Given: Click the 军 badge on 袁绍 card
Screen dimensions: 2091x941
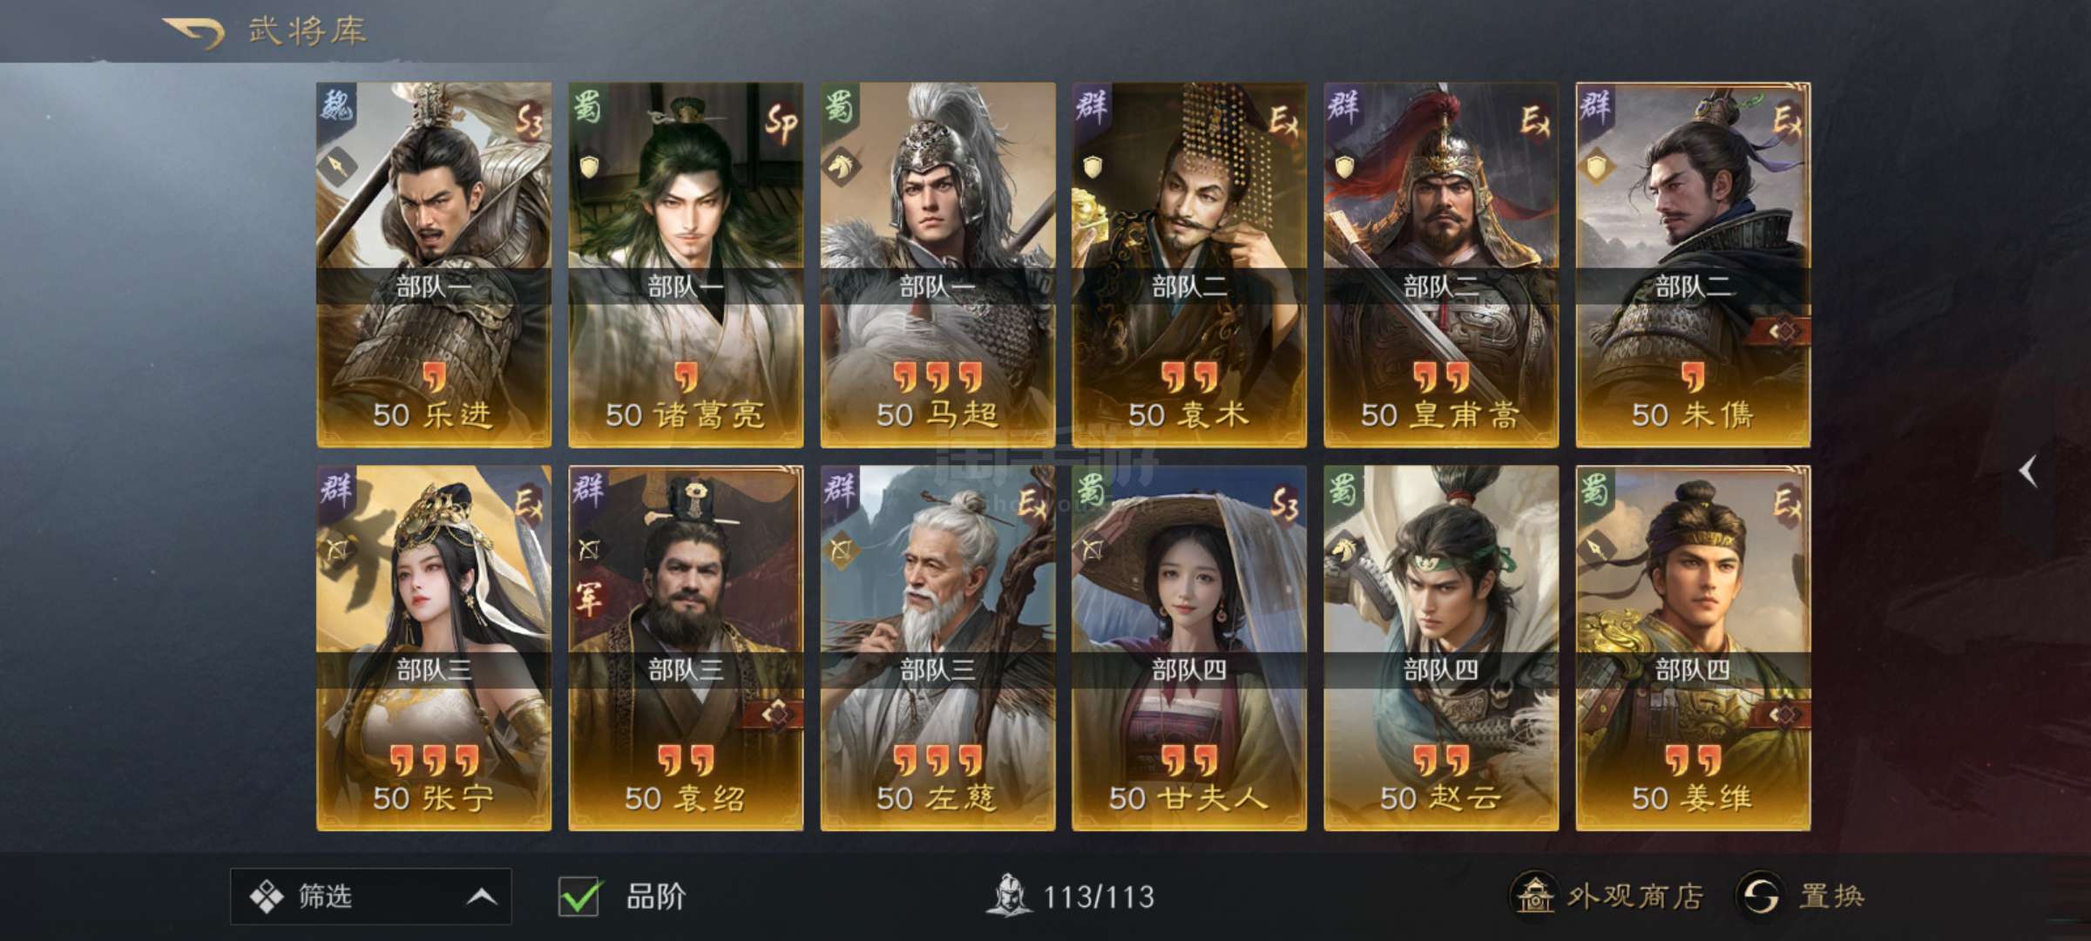Looking at the screenshot, I should 589,600.
